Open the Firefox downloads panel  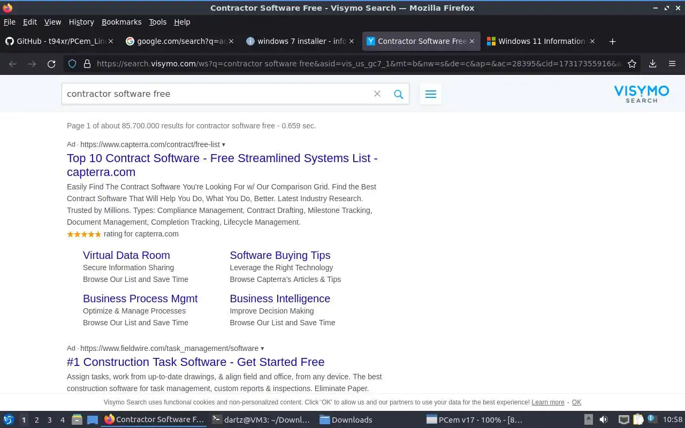coord(652,64)
